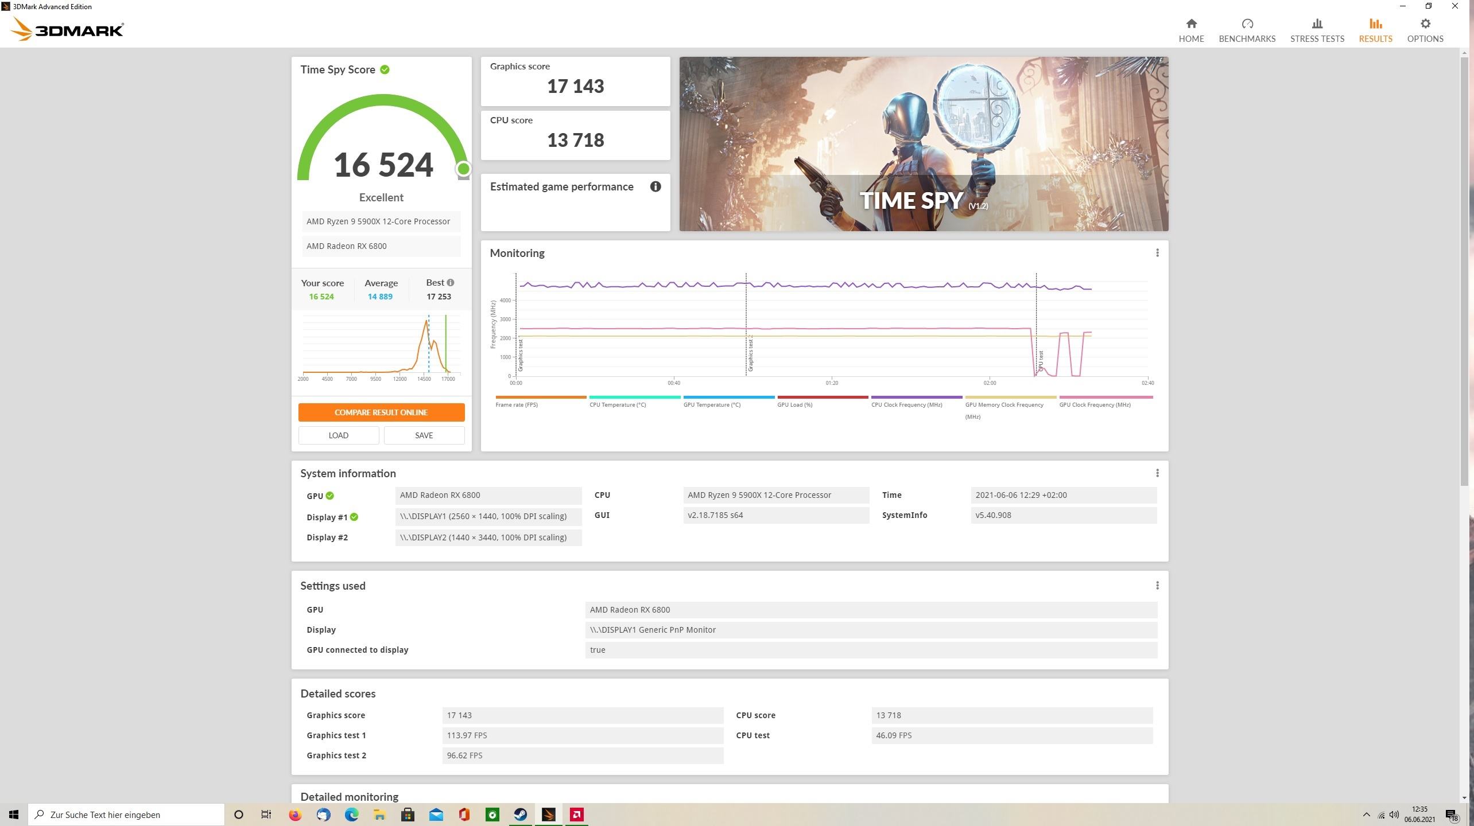Image resolution: width=1474 pixels, height=826 pixels.
Task: Click the GPU validation checkmark in System information
Action: (329, 496)
